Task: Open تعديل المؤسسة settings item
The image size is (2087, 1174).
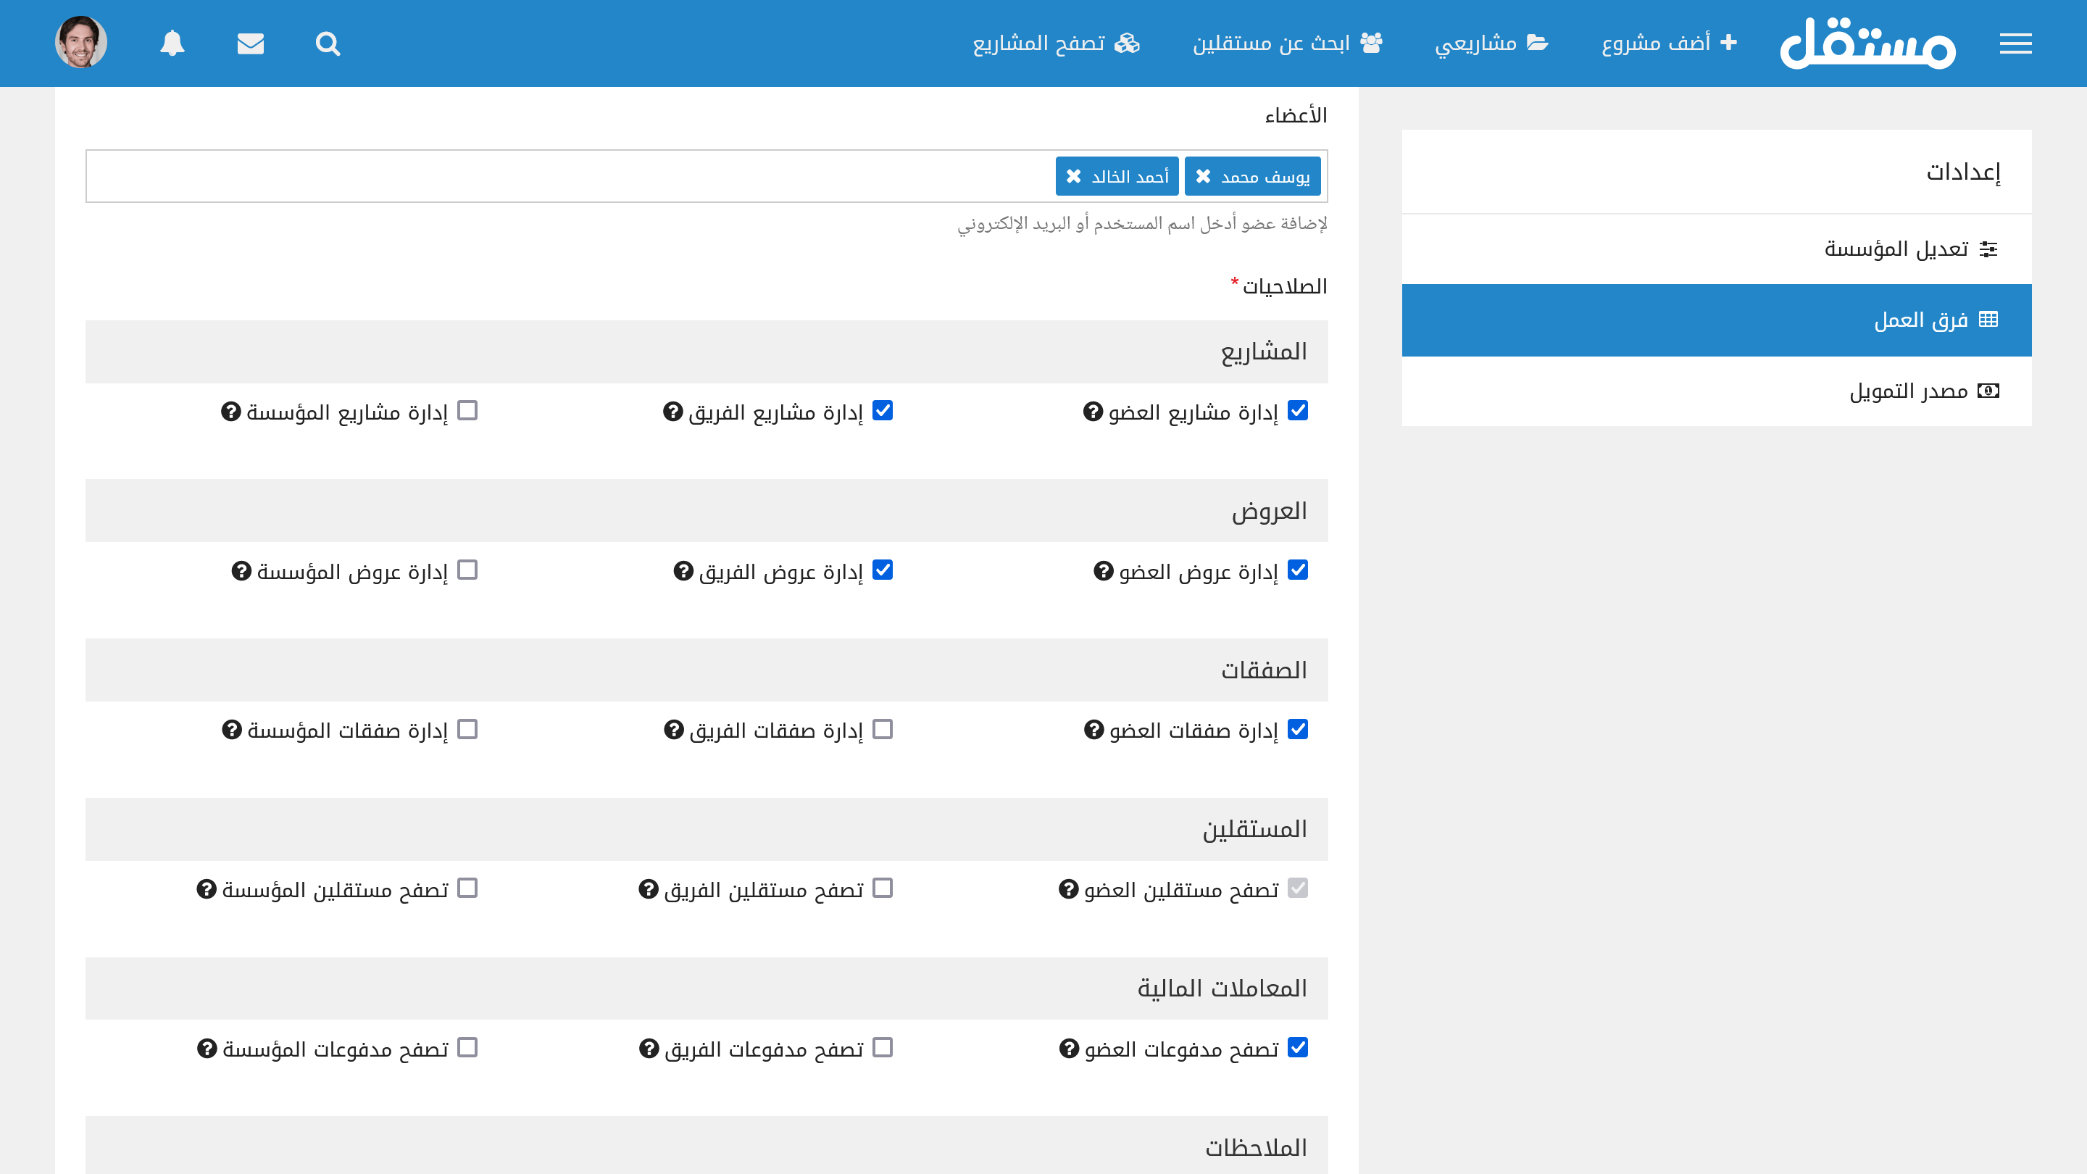Action: (1896, 249)
